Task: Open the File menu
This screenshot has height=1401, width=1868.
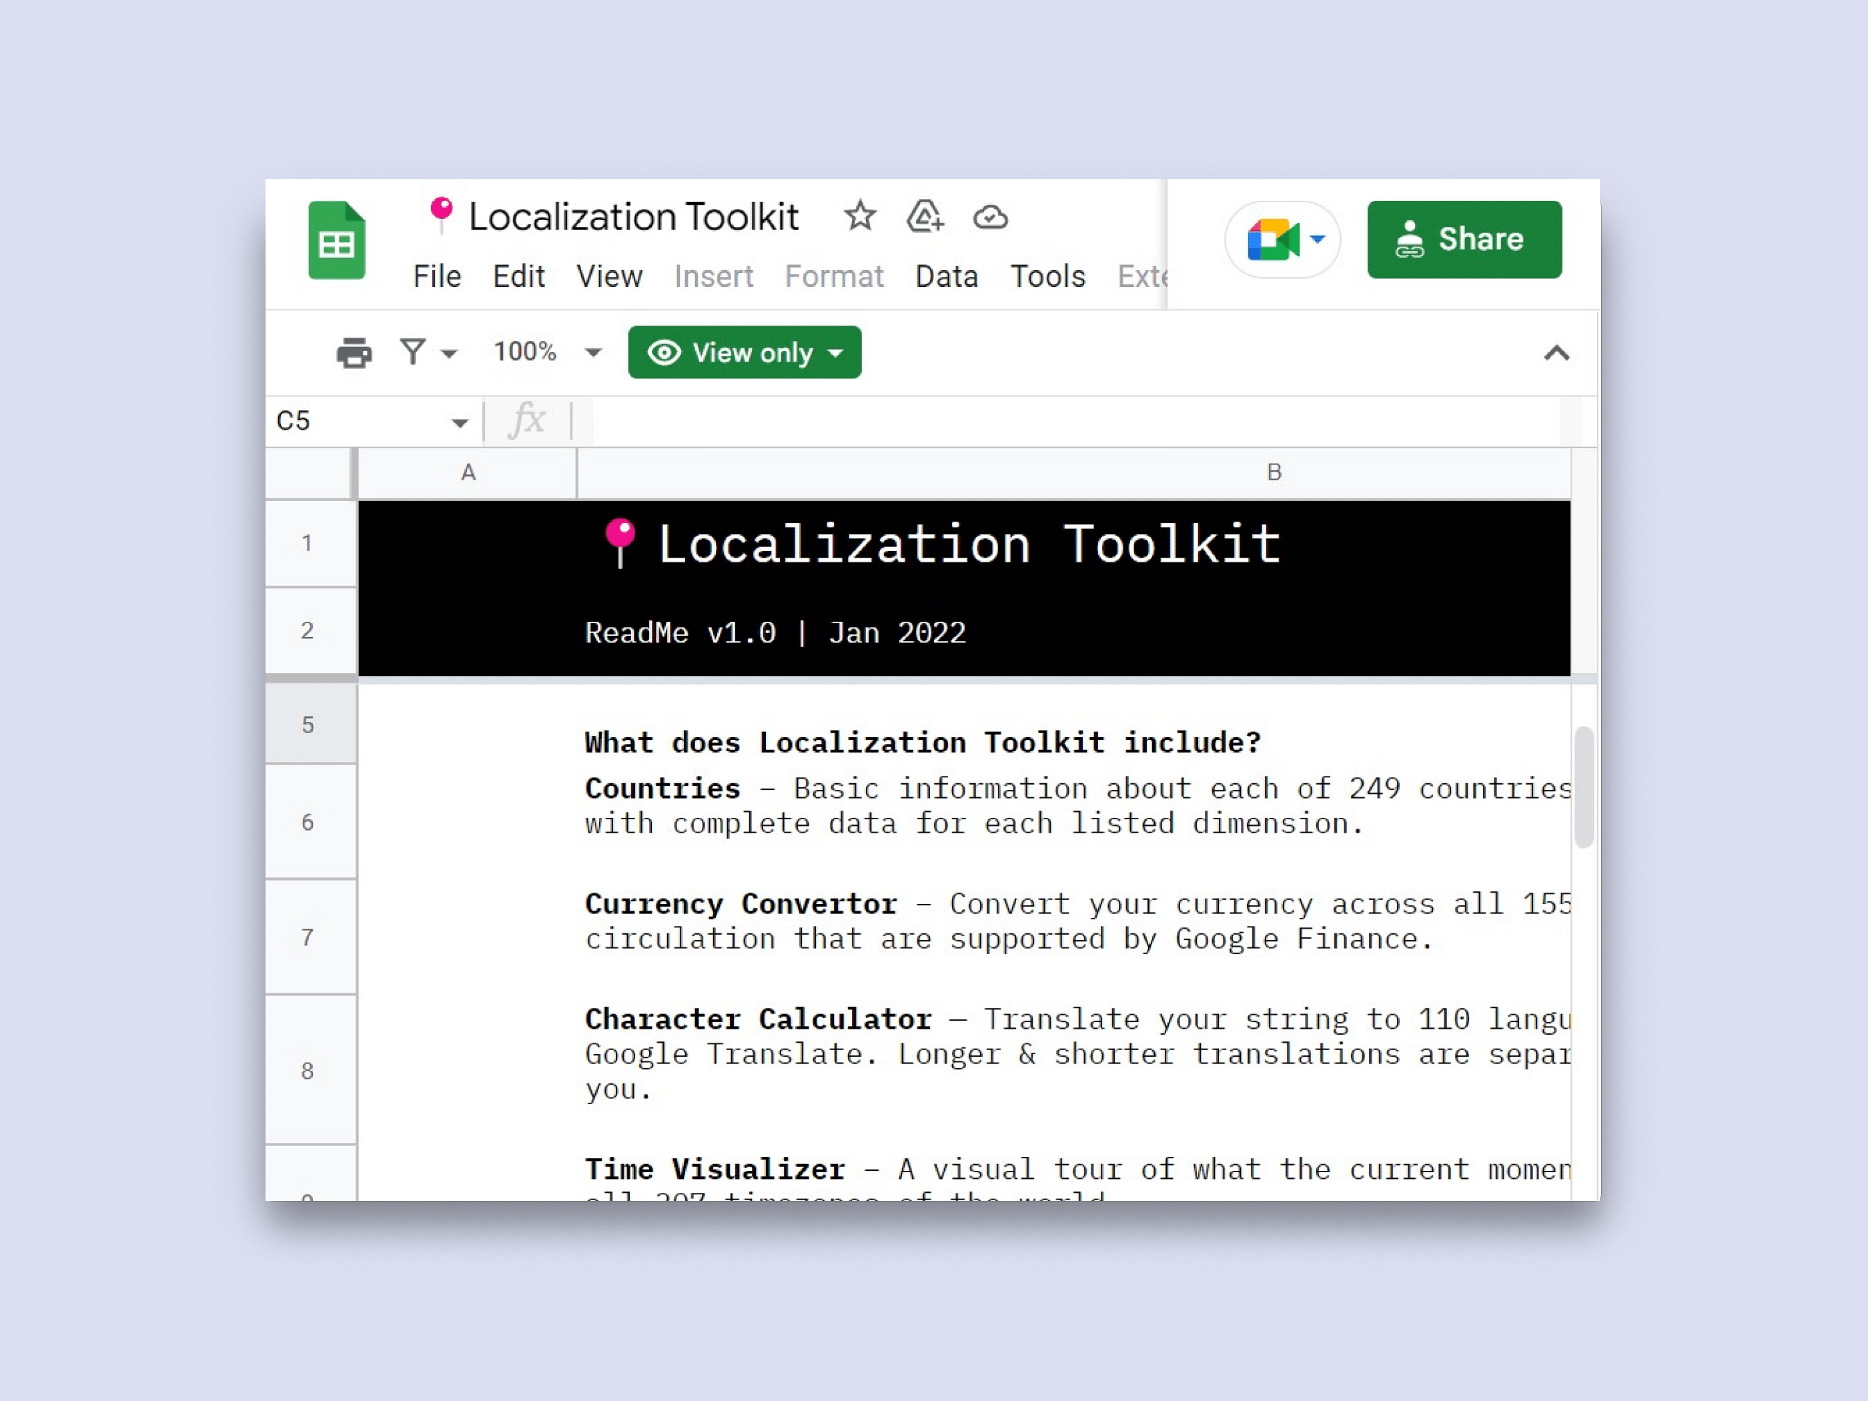Action: point(436,276)
